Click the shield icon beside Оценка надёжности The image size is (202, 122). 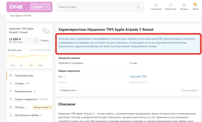(11, 99)
